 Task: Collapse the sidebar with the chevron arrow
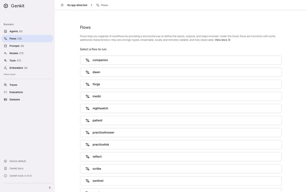(x=50, y=188)
